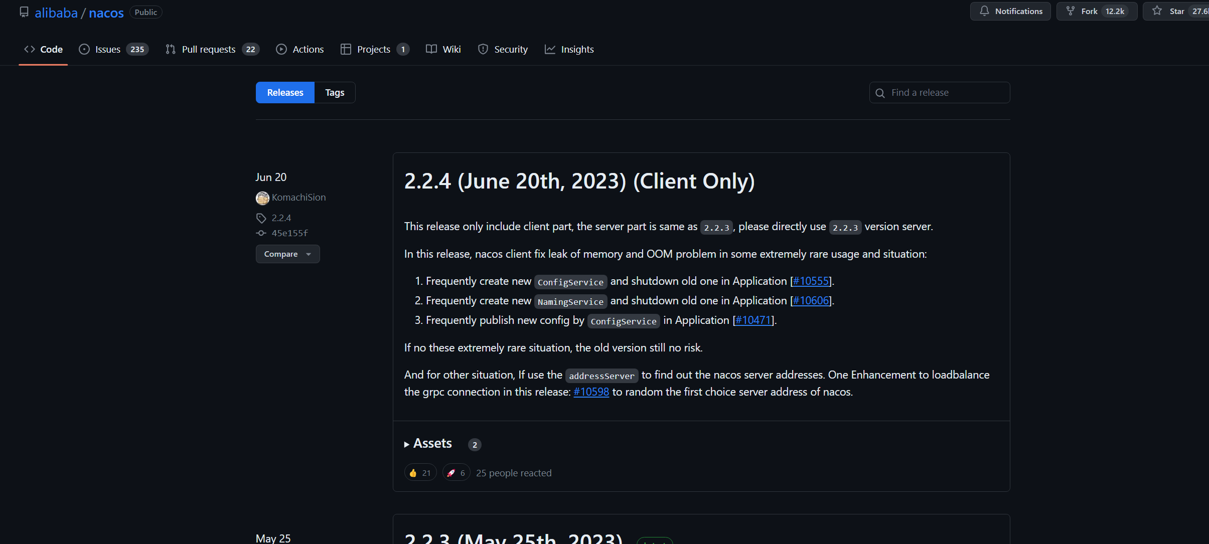Open 2.2.4 (June 20th, 2023) release title
This screenshot has width=1209, height=544.
click(x=579, y=181)
